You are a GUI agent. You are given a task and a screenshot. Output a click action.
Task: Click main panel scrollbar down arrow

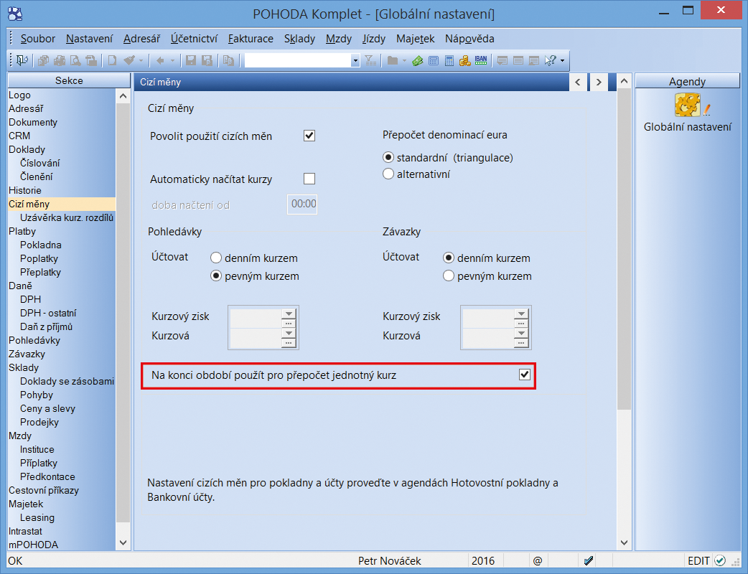(x=624, y=542)
